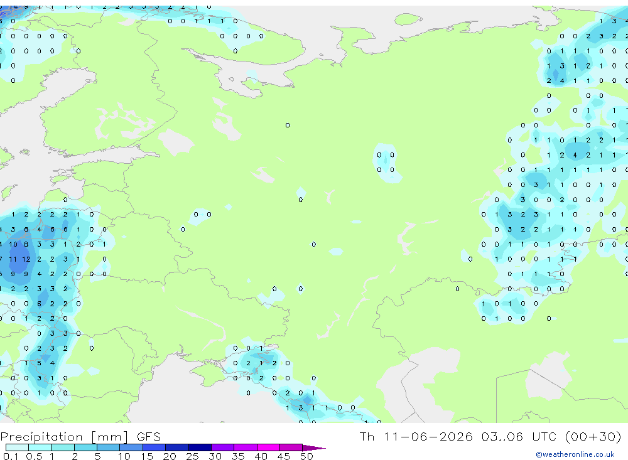Viewport: 628px width, 460px height.
Task: Click the '12' precipitation value on the map
Action: [x=26, y=259]
